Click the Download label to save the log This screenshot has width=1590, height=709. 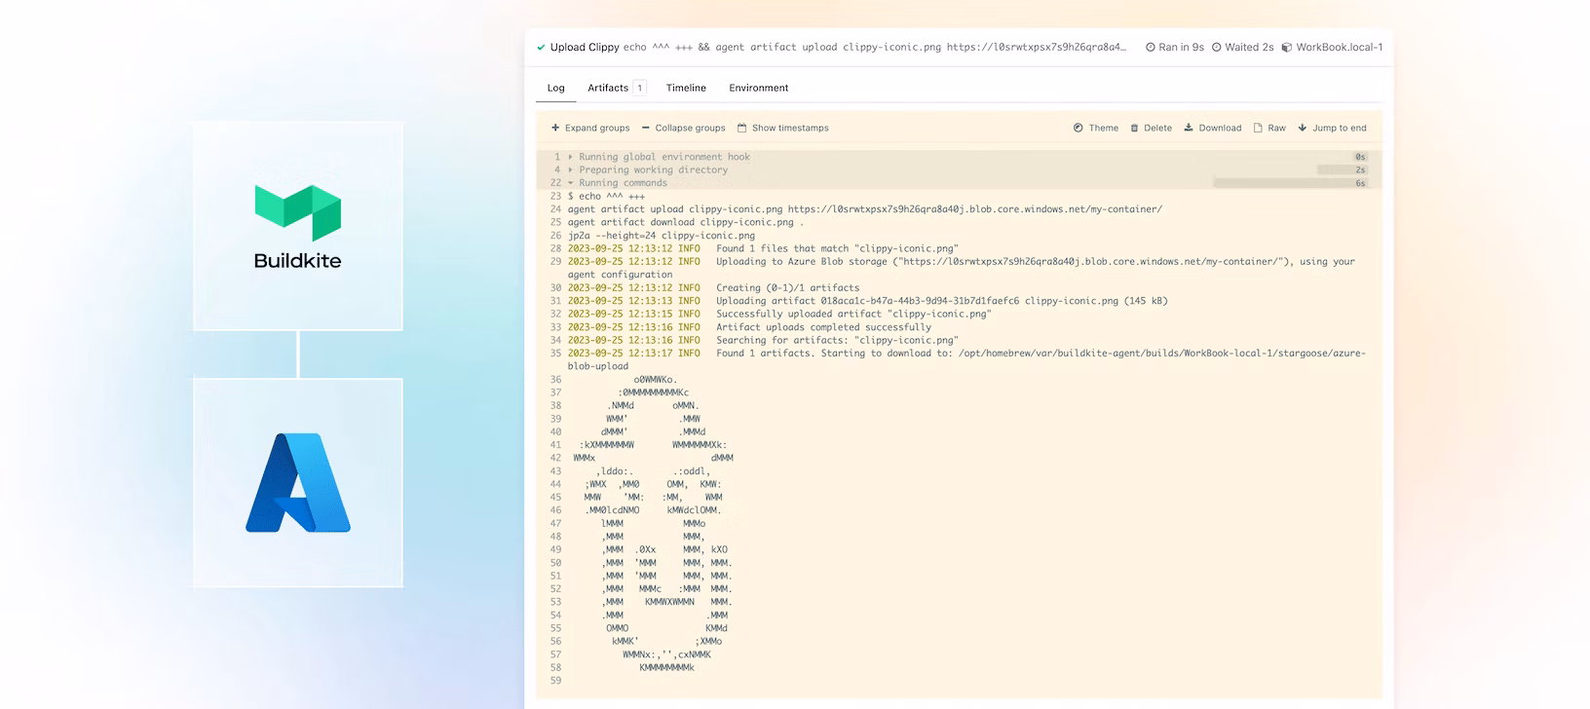pyautogui.click(x=1220, y=128)
